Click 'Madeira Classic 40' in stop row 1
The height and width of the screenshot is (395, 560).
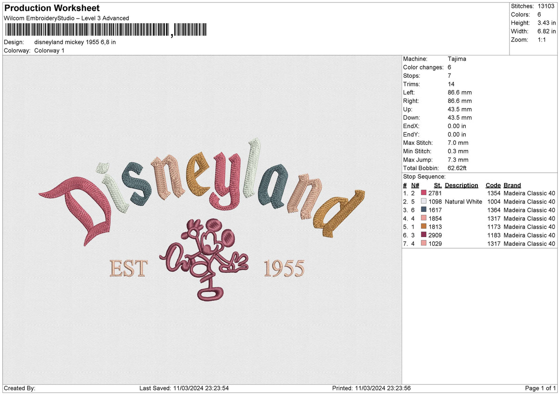[529, 193]
